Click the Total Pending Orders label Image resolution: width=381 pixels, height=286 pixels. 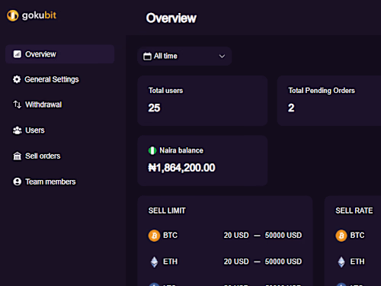pyautogui.click(x=322, y=91)
